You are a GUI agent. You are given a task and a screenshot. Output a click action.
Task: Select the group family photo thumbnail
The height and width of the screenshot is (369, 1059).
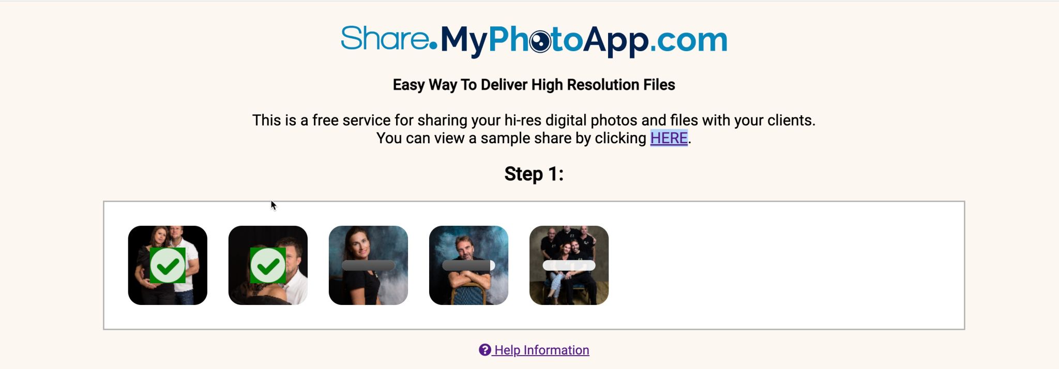click(x=569, y=265)
